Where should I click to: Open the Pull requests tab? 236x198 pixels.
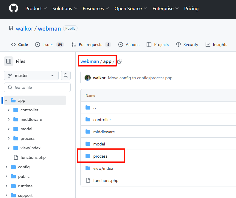coord(91,45)
